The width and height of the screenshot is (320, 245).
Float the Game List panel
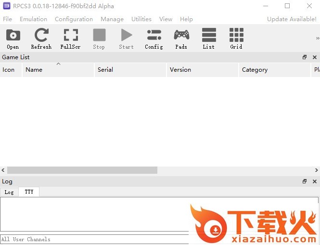pyautogui.click(x=305, y=57)
